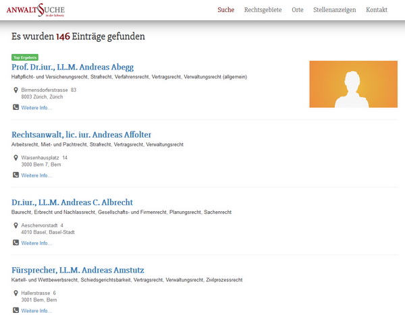Click the '3001 Bern, Bern' text
This screenshot has width=405, height=315.
pos(39,299)
